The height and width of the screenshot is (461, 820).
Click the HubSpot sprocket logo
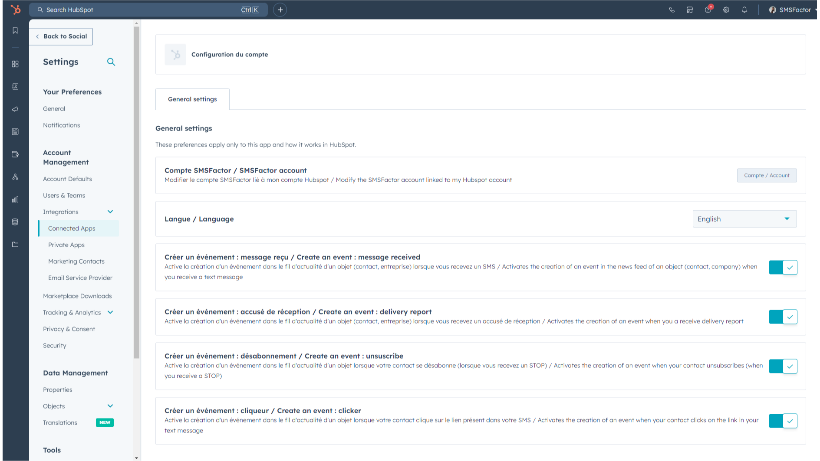coord(16,10)
